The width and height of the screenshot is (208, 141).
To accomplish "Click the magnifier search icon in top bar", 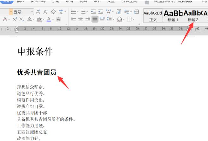I will coord(156,1).
